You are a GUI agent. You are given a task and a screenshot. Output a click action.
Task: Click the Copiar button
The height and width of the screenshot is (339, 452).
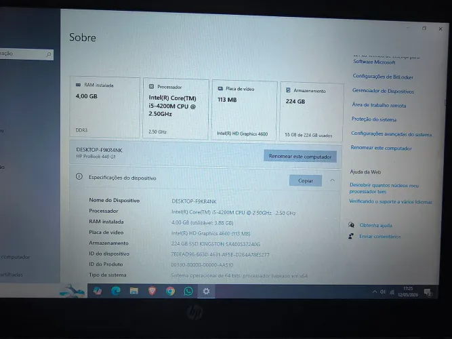click(306, 180)
